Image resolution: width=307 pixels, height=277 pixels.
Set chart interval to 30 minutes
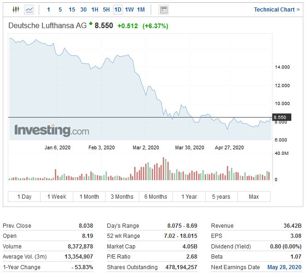[x=83, y=10]
